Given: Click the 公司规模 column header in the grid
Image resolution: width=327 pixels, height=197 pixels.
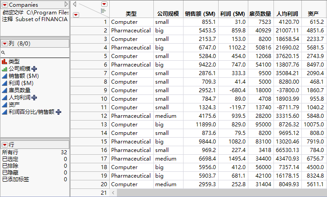Looking at the screenshot, I should click(x=168, y=14).
